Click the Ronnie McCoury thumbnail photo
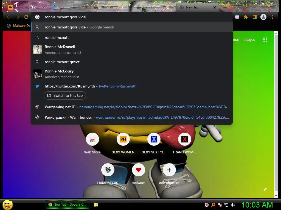 37,74
